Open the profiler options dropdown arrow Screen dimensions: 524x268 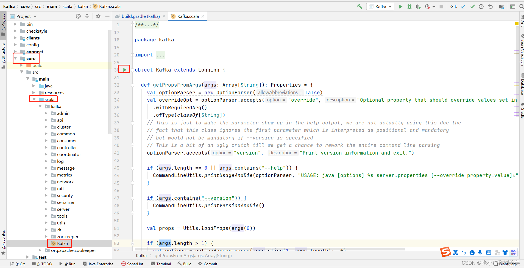click(x=434, y=7)
